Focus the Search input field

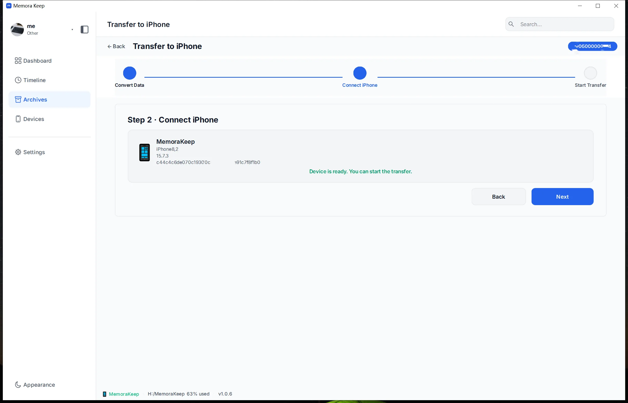pyautogui.click(x=560, y=24)
